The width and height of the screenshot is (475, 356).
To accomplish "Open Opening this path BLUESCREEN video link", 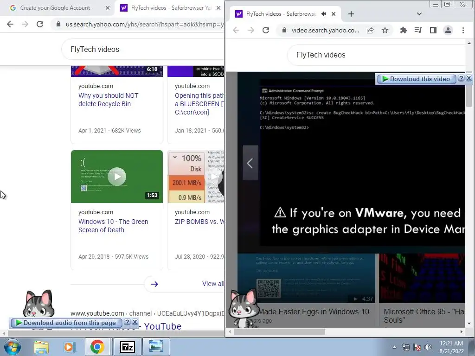I will click(199, 104).
